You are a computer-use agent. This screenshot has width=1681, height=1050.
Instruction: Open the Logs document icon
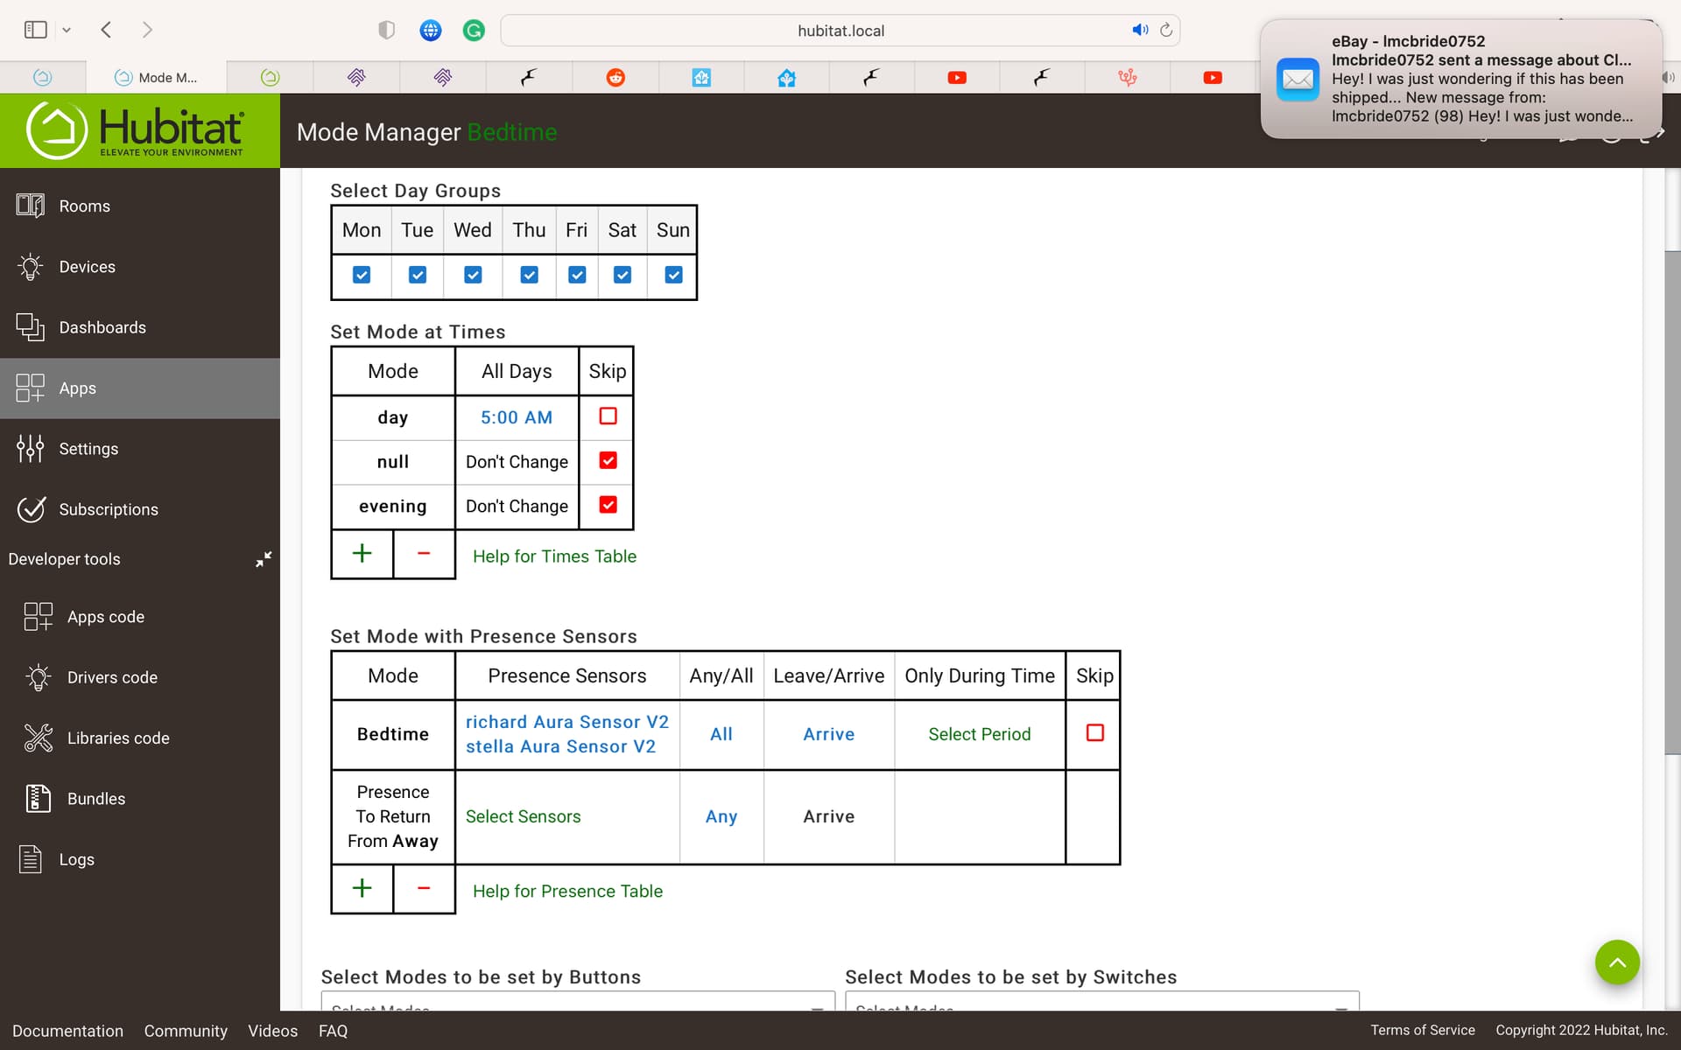tap(30, 859)
